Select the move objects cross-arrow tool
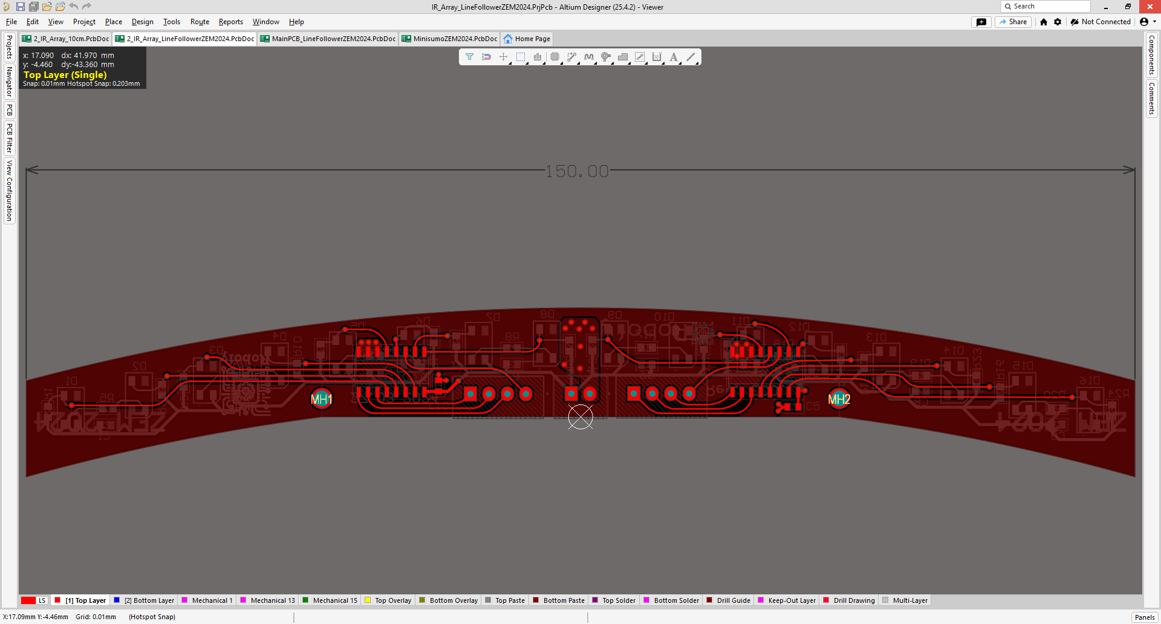 coord(503,57)
